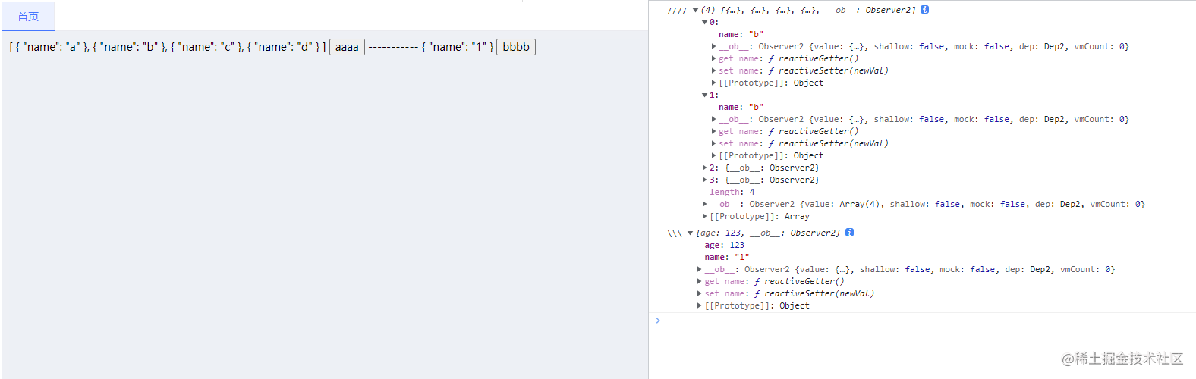Expand set name reactiveSetter under item 1
This screenshot has height=379, width=1196.
click(x=713, y=144)
